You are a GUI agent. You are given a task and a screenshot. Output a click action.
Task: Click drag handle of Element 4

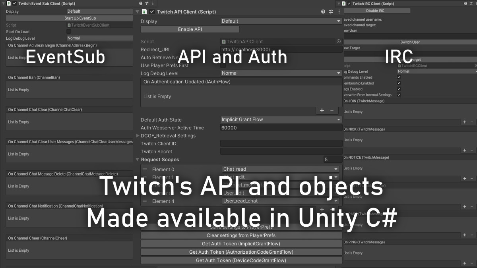click(x=145, y=201)
